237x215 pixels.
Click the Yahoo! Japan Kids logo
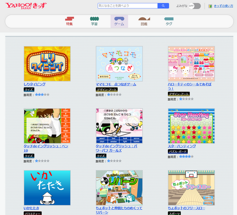26,6
